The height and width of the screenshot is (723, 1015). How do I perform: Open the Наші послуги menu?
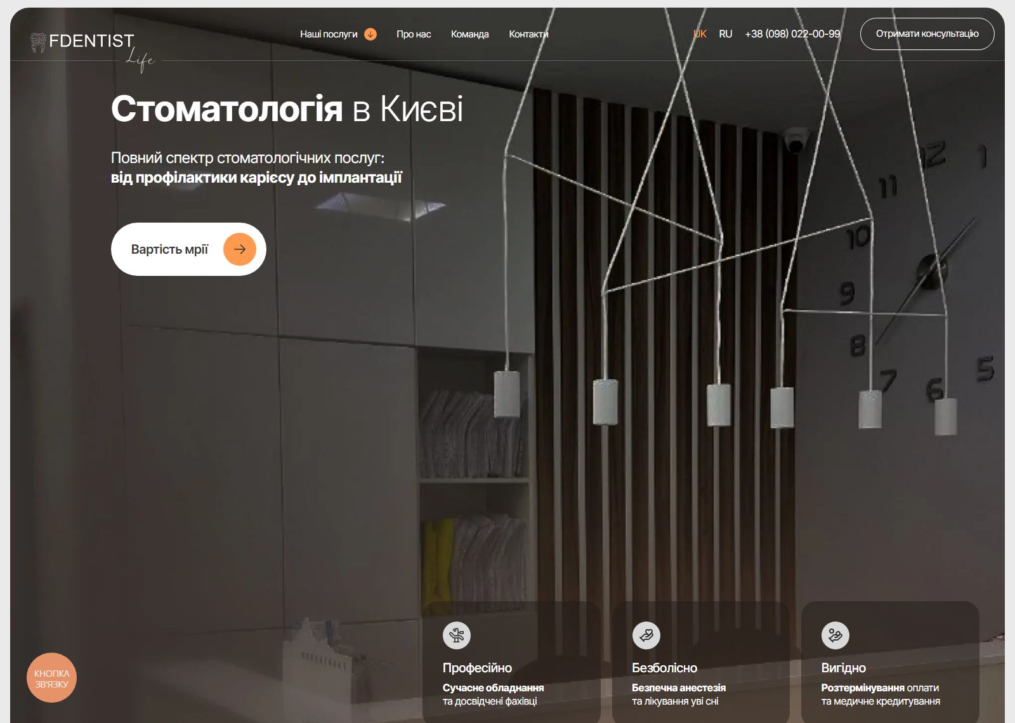click(329, 34)
